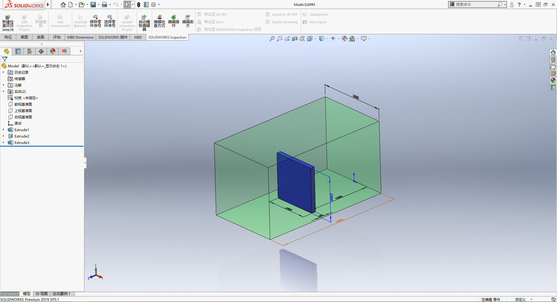This screenshot has height=302, width=557.
Task: Click Remove Balloons (移除零件序号) icon
Action: [x=95, y=21]
